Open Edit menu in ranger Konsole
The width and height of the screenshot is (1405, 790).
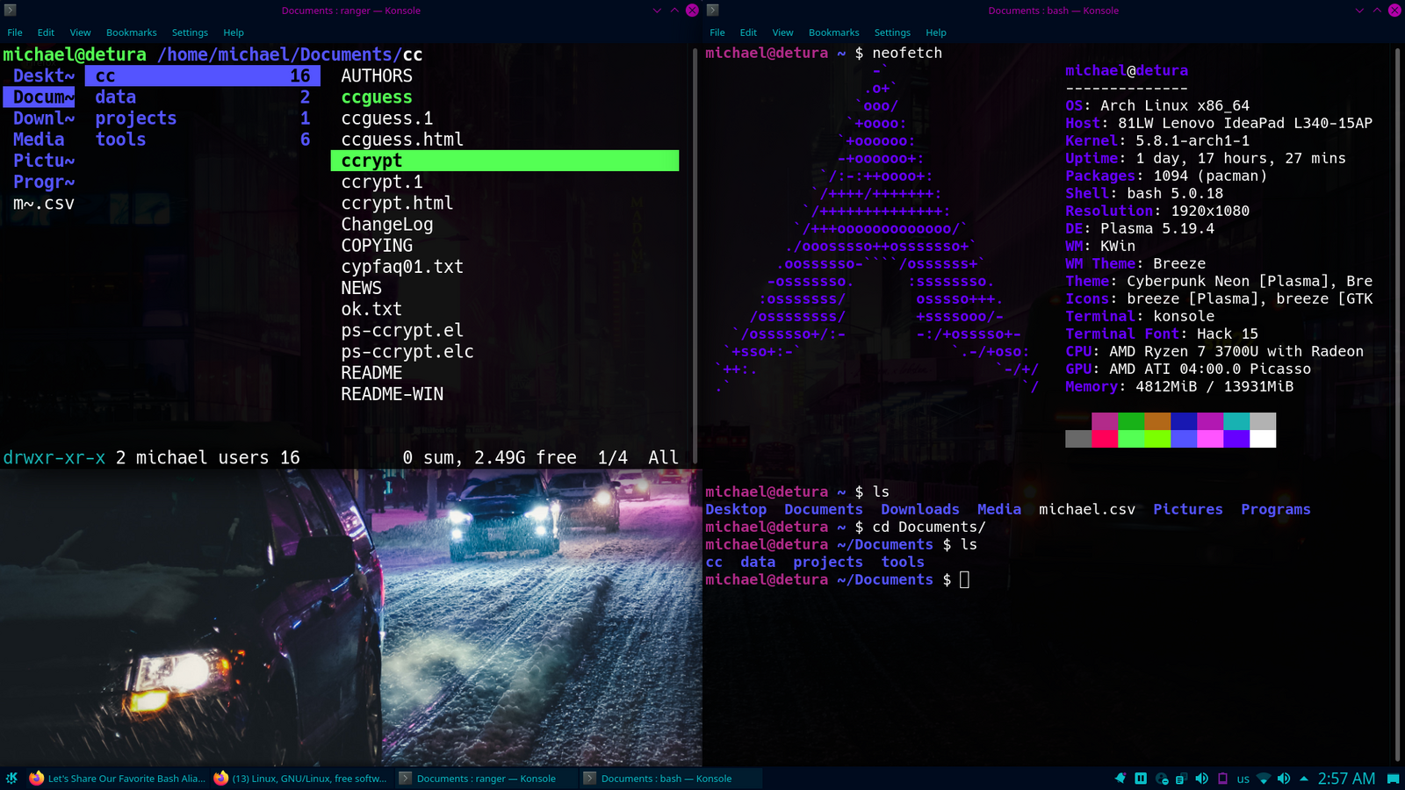coord(46,32)
